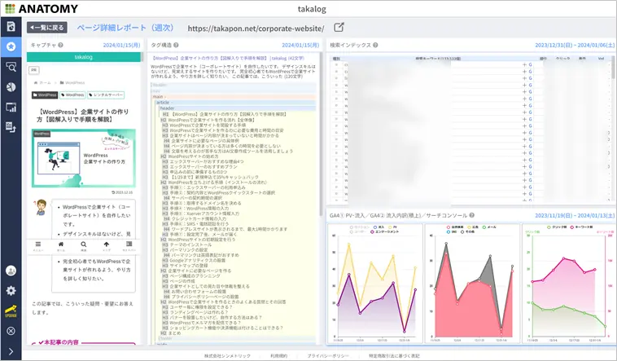Click the green takalog header bar
Viewport: 617px width, 361px height.
point(83,57)
